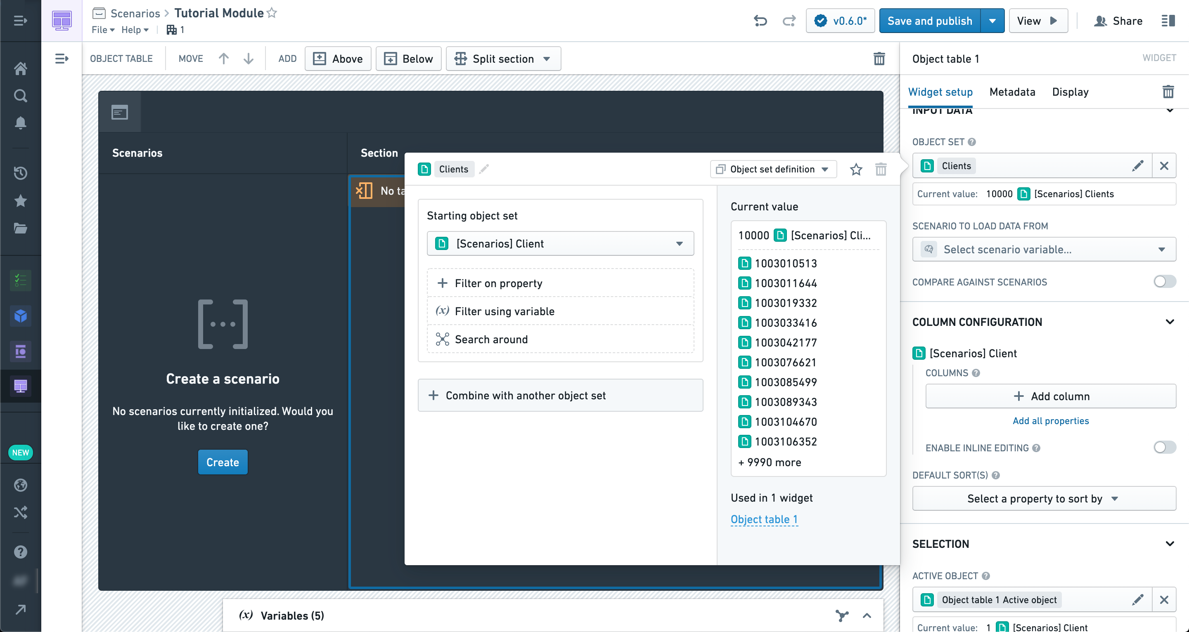Click the Object table 1 link
This screenshot has width=1189, height=632.
(764, 519)
